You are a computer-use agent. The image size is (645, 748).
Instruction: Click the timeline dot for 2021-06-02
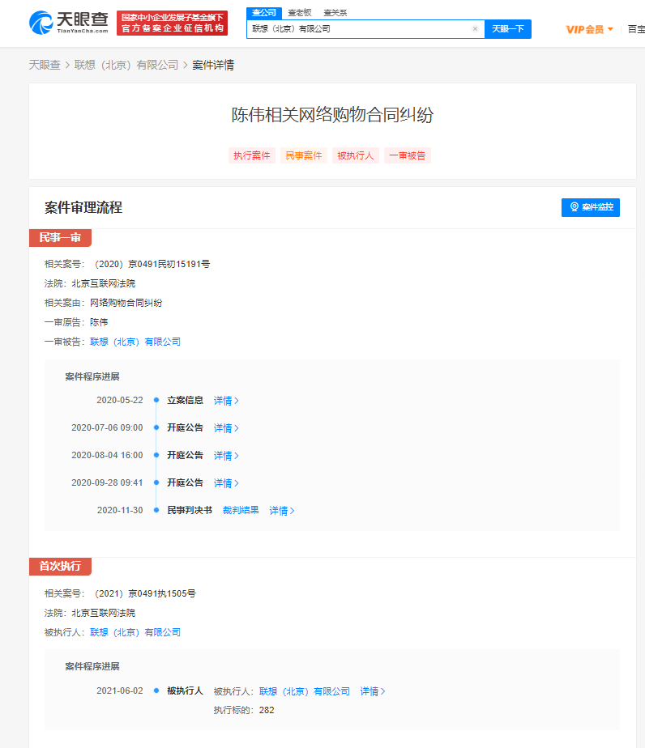[x=156, y=691]
